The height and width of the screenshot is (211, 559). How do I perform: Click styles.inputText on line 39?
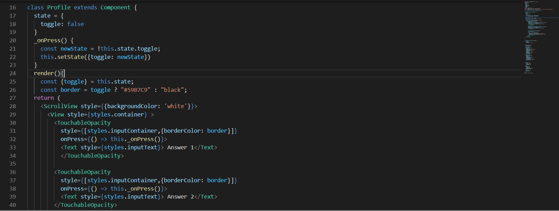(131, 196)
